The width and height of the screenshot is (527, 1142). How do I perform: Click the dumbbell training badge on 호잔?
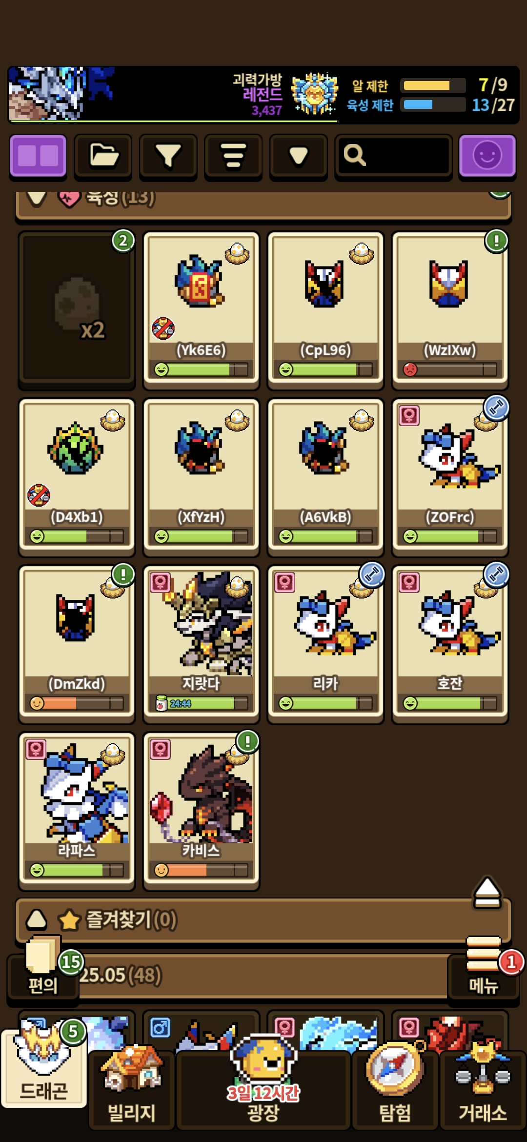click(x=496, y=574)
